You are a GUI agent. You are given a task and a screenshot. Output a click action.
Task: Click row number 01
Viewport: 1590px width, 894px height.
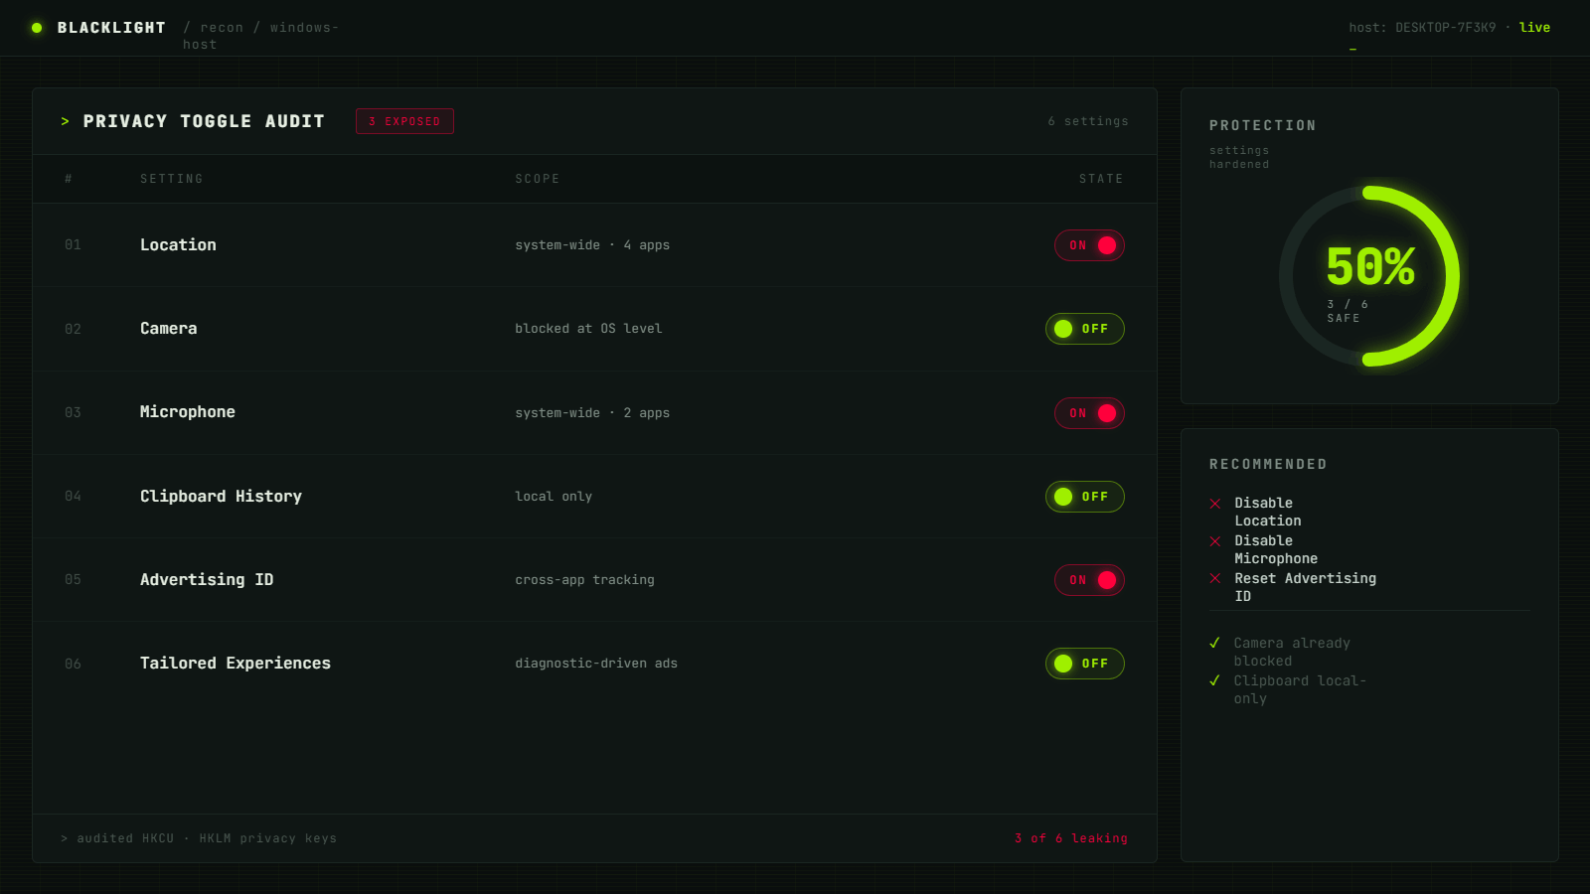(x=73, y=244)
